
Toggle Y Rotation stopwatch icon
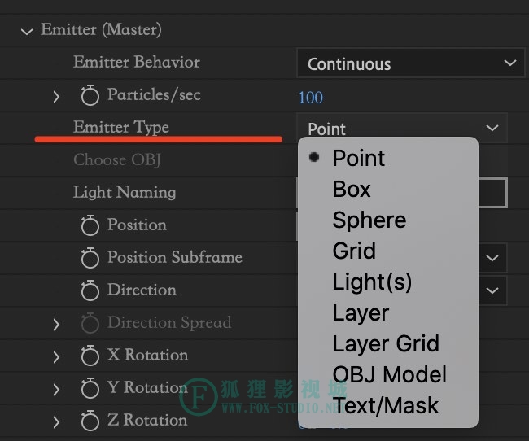coord(90,388)
